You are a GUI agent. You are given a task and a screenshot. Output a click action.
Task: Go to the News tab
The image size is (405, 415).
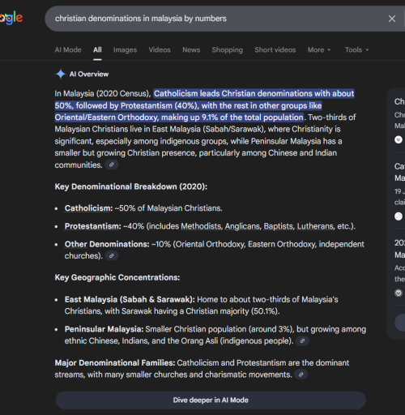click(191, 49)
